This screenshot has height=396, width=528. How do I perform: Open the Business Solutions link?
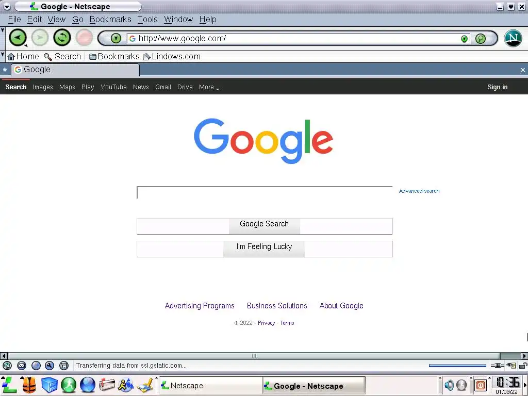(x=277, y=306)
